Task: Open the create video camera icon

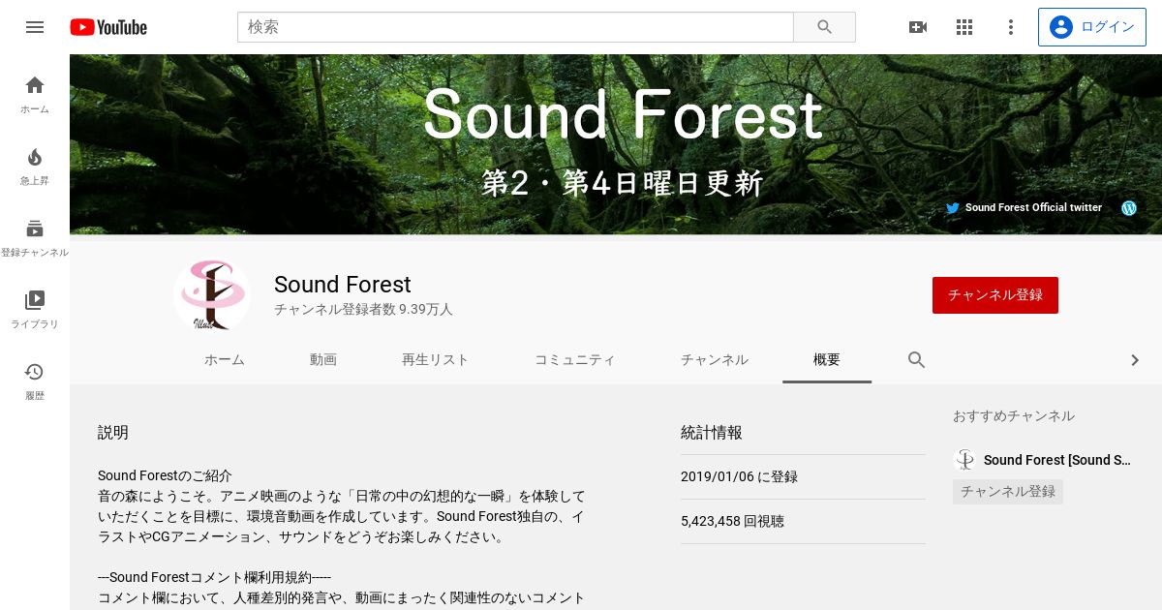Action: pos(918,27)
